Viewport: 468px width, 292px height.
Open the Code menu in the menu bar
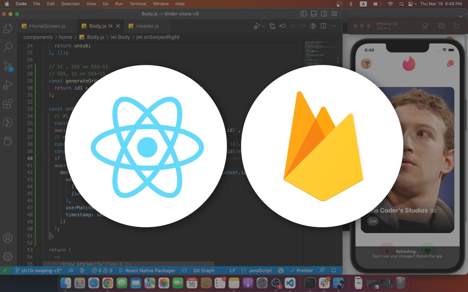(x=21, y=4)
